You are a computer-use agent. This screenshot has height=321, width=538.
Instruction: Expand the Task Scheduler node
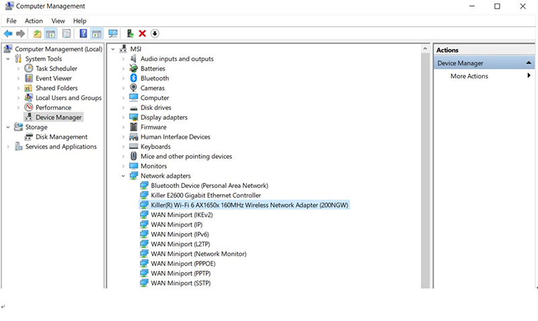(18, 68)
